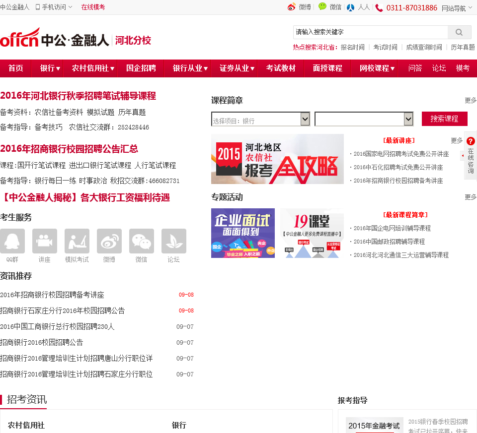Click the mobile phone icon beside 手机访问
Image resolution: width=477 pixels, height=433 pixels.
(38, 7)
